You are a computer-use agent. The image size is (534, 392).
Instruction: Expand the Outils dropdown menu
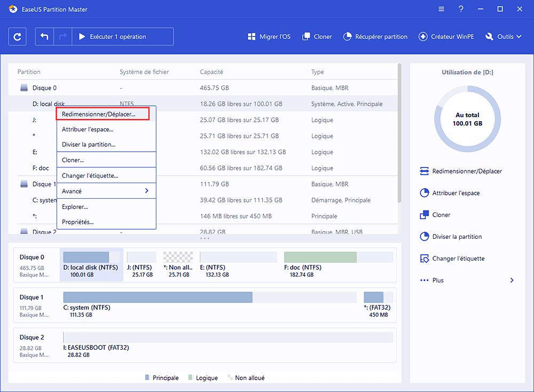[x=504, y=37]
